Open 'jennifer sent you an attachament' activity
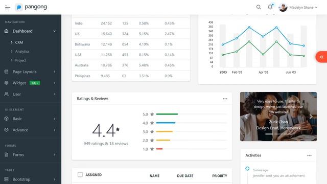Screen dimensions: 327x184 (x=279, y=176)
